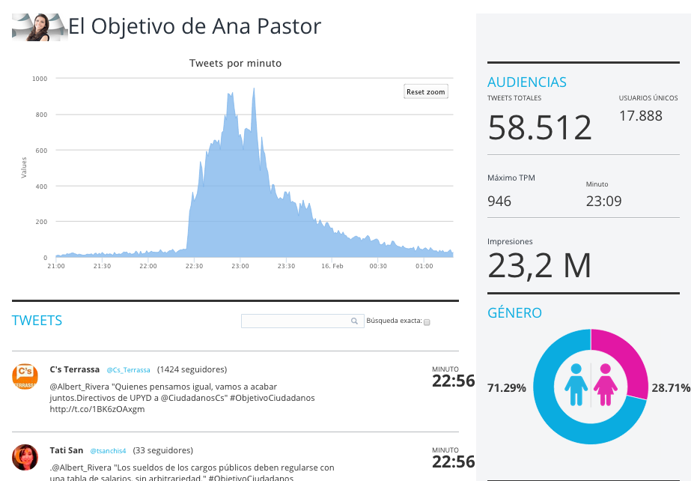Toggle the Búsqueda exacta checkbox
The height and width of the screenshot is (481, 700).
427,322
